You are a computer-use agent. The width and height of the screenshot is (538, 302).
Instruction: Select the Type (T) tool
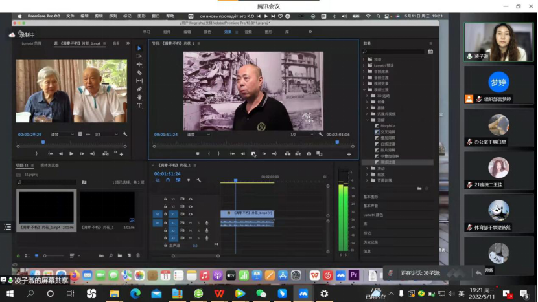139,105
